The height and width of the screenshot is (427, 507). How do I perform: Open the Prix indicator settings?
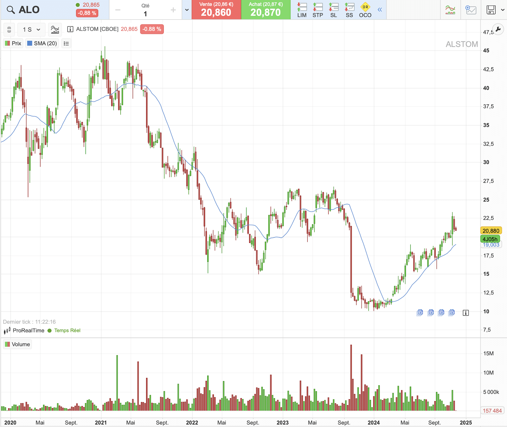(x=13, y=43)
